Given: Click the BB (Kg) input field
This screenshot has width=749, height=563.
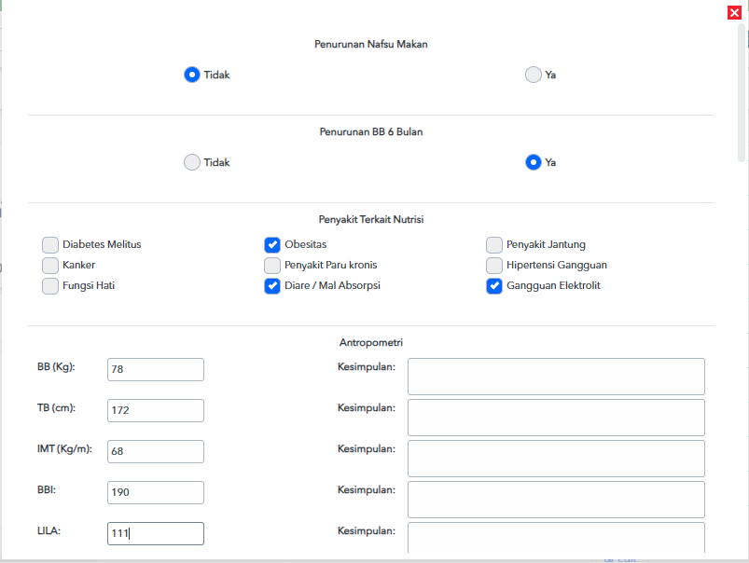Looking at the screenshot, I should (x=156, y=370).
